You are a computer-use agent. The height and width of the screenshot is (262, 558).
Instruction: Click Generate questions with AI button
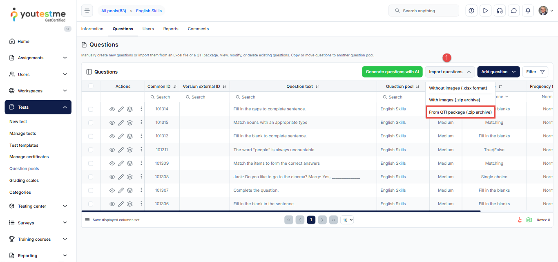(392, 72)
